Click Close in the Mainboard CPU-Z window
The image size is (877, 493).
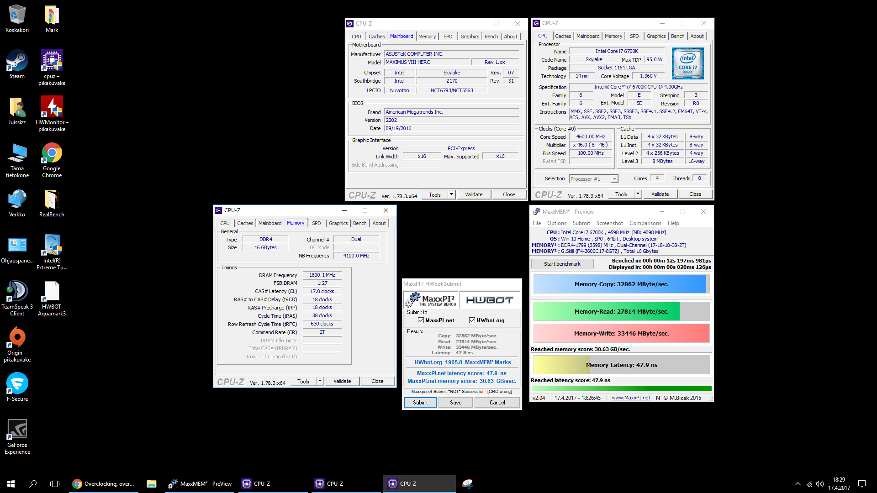[509, 194]
